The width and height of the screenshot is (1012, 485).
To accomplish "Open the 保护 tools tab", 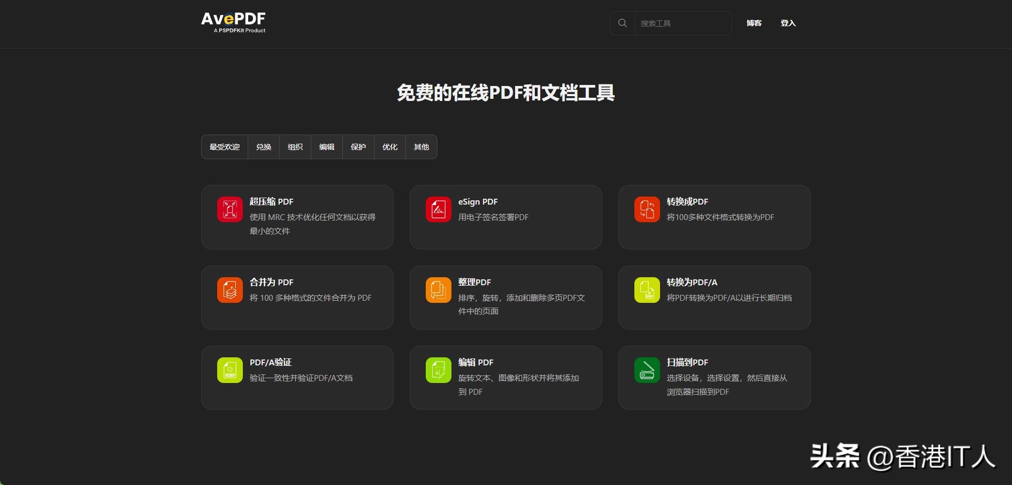I will point(358,146).
